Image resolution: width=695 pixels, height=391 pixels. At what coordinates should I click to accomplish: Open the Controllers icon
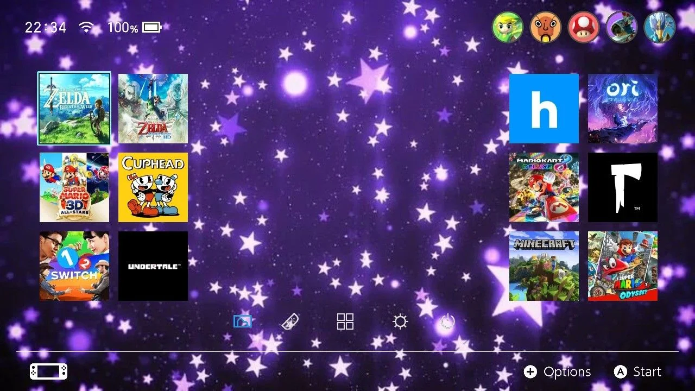[290, 322]
